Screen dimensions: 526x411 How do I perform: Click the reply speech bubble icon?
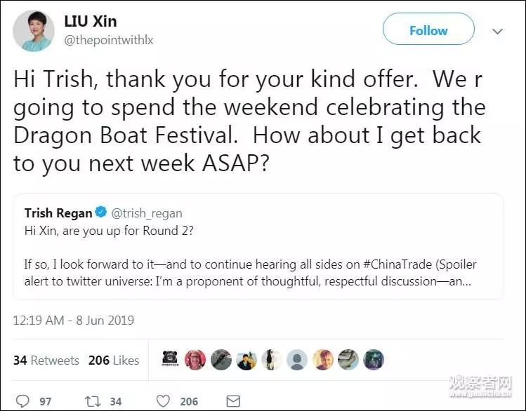click(x=23, y=401)
